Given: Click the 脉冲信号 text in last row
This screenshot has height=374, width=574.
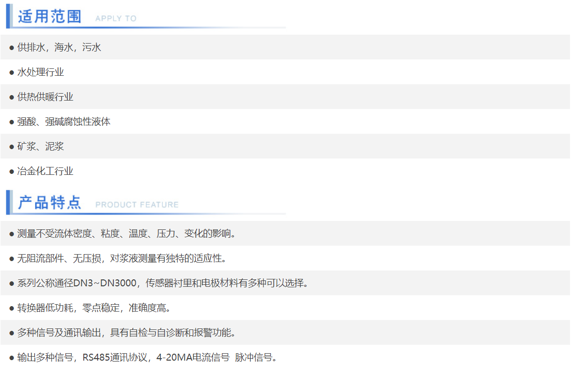Looking at the screenshot, I should pyautogui.click(x=256, y=358).
